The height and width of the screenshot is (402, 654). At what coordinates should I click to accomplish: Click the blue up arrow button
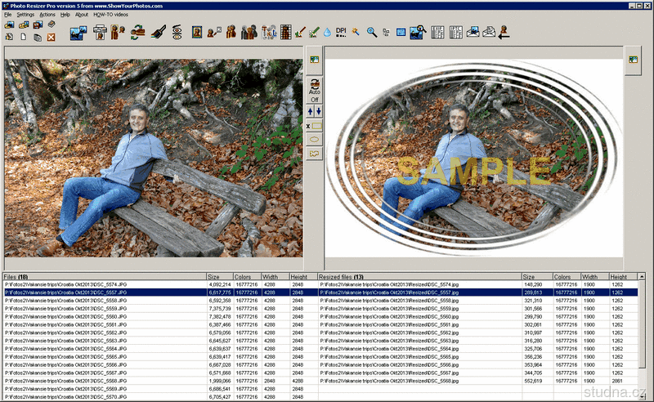coord(310,110)
